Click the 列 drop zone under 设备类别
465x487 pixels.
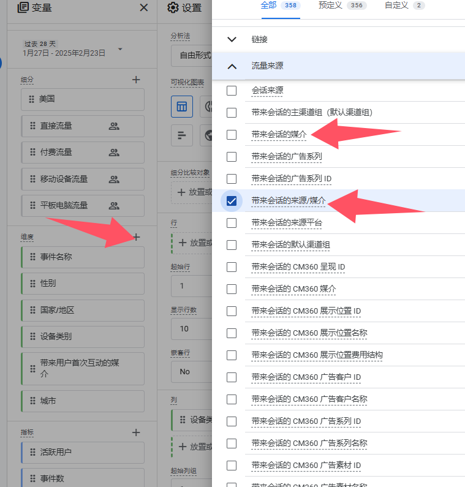[192, 447]
